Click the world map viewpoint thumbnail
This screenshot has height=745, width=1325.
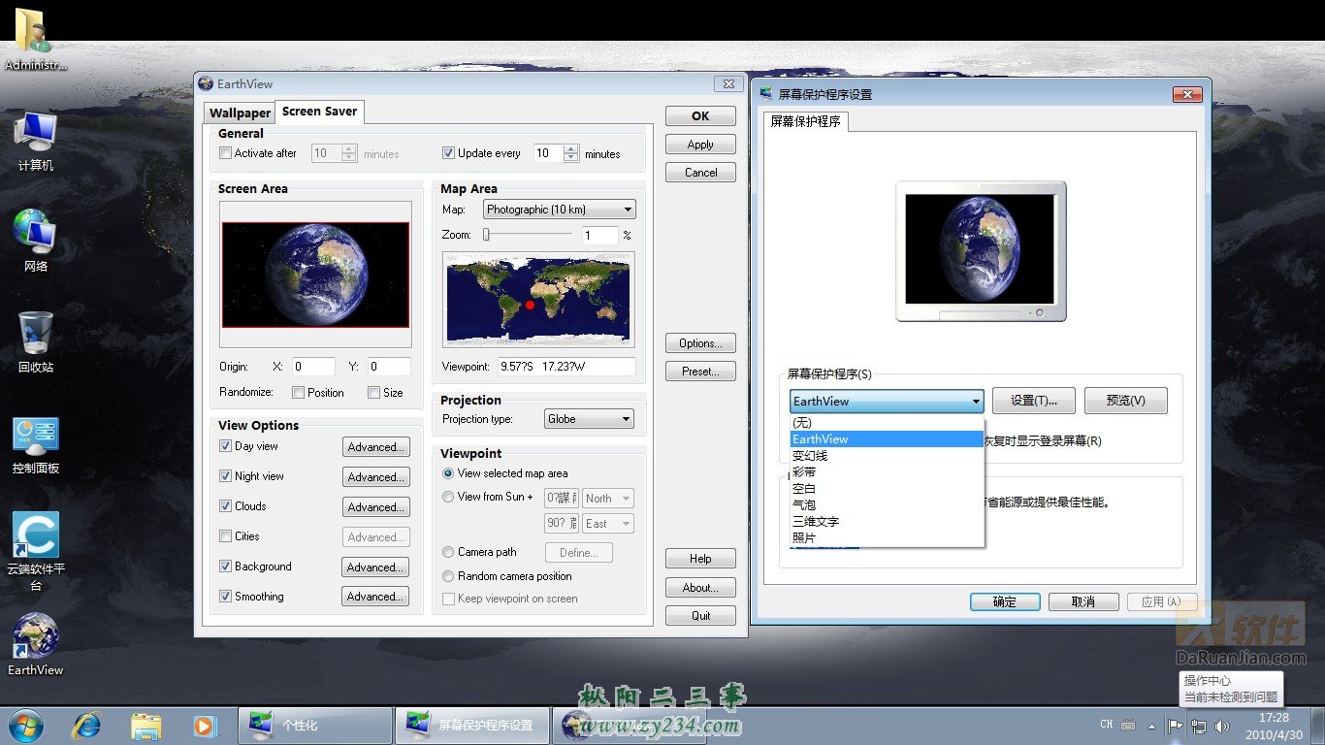[x=538, y=300]
